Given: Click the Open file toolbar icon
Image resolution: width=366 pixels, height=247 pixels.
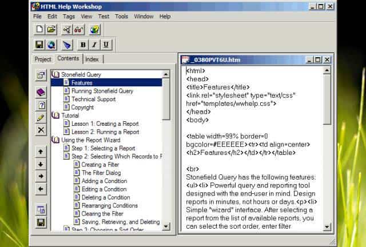Looking at the screenshot, I should pyautogui.click(x=51, y=29).
